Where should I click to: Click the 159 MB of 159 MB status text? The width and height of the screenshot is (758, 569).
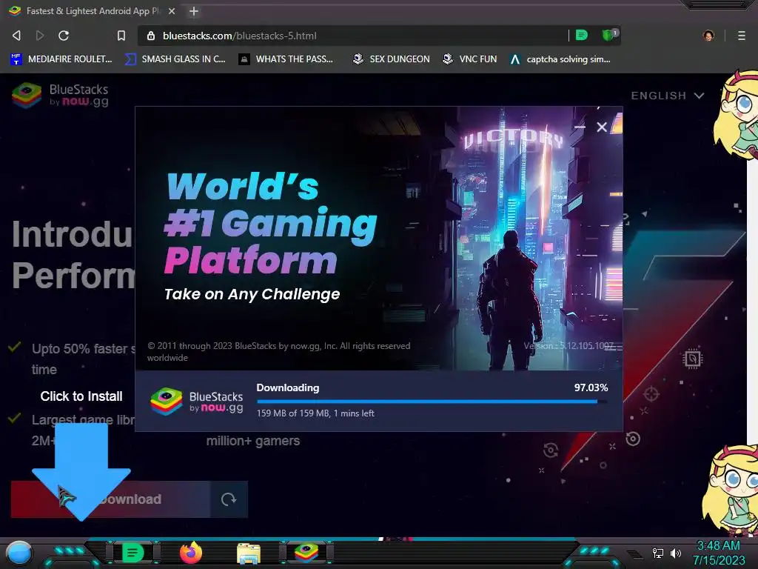315,413
